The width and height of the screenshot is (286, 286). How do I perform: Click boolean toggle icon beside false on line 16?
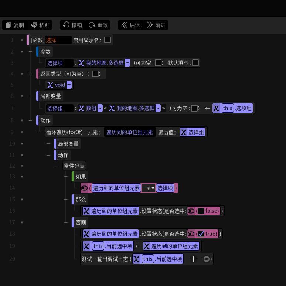(x=191, y=211)
